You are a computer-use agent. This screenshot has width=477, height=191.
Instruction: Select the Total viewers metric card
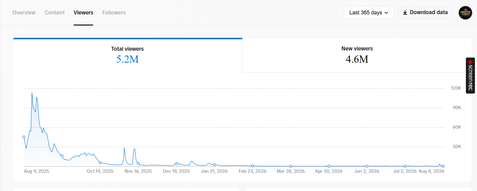click(x=127, y=55)
